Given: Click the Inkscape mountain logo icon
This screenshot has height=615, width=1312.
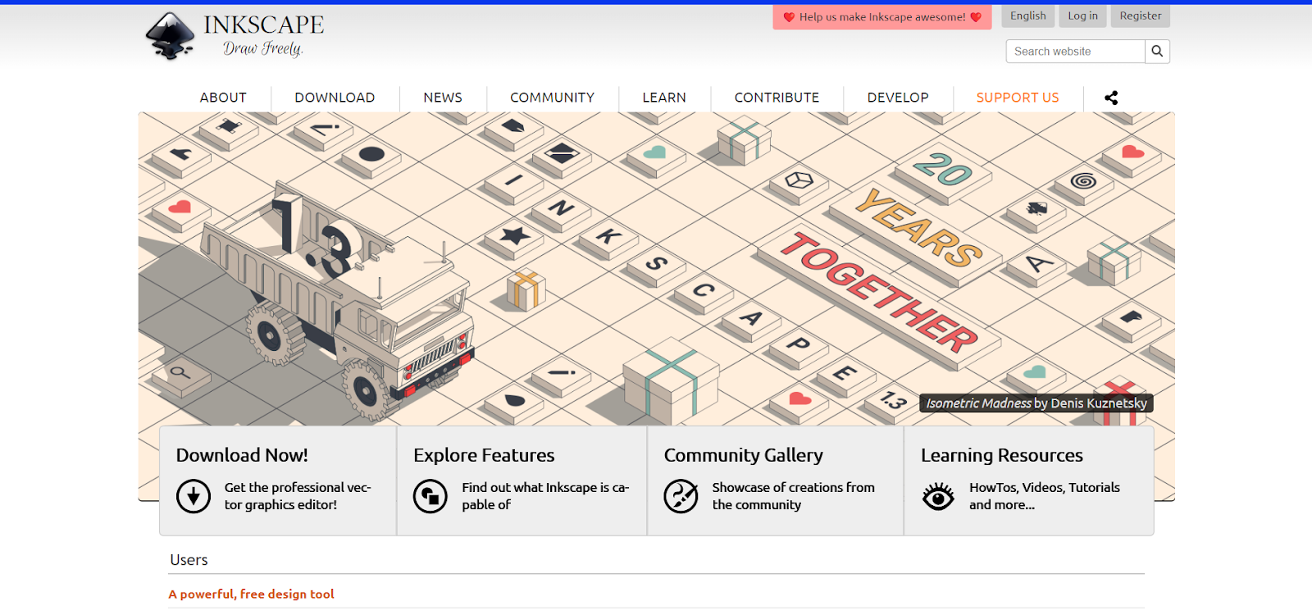Looking at the screenshot, I should 171,36.
